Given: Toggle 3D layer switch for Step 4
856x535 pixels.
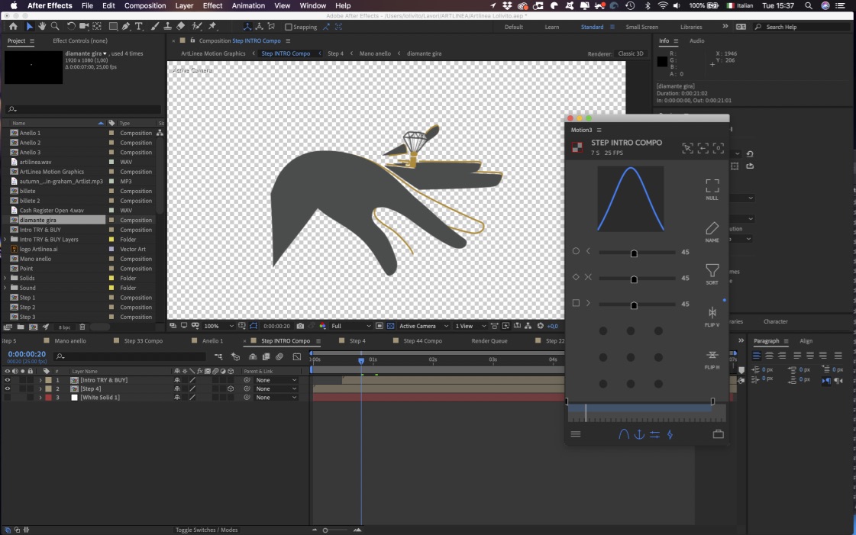Looking at the screenshot, I should click(x=231, y=388).
